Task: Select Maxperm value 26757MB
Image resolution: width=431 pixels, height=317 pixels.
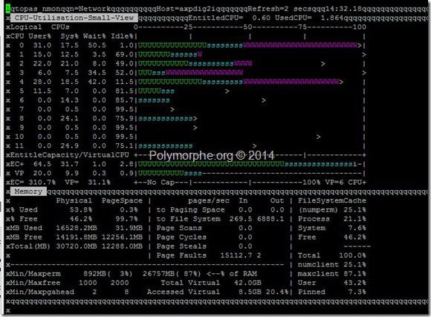Action: [x=158, y=274]
